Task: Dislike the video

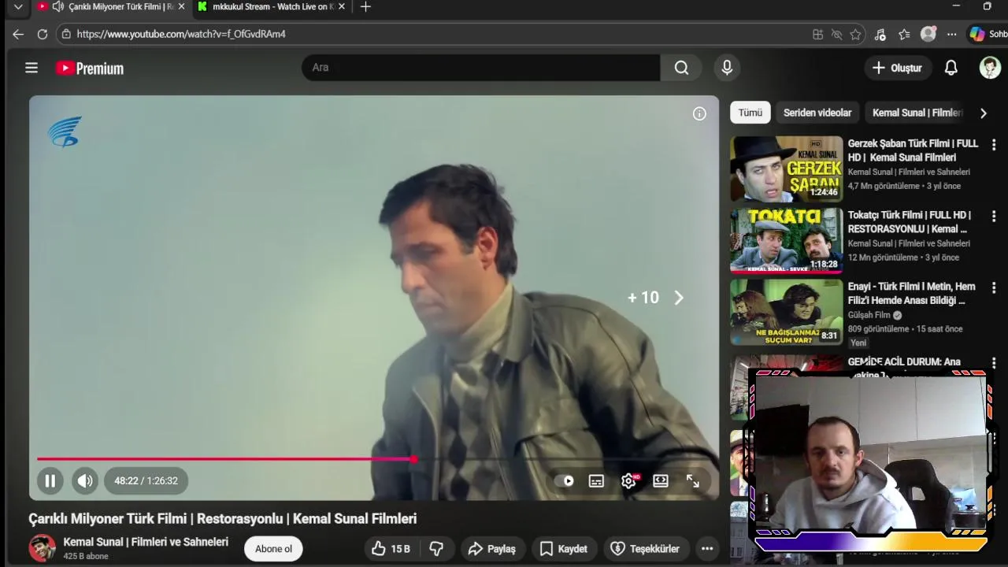Action: click(x=436, y=549)
